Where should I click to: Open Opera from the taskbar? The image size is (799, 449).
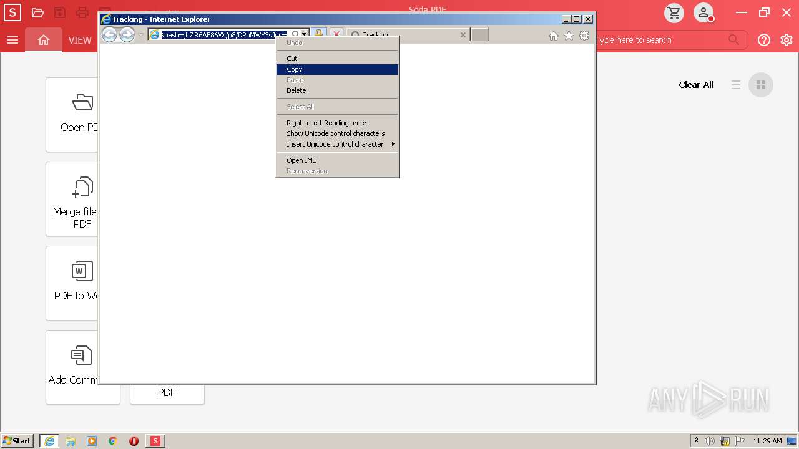click(x=134, y=441)
